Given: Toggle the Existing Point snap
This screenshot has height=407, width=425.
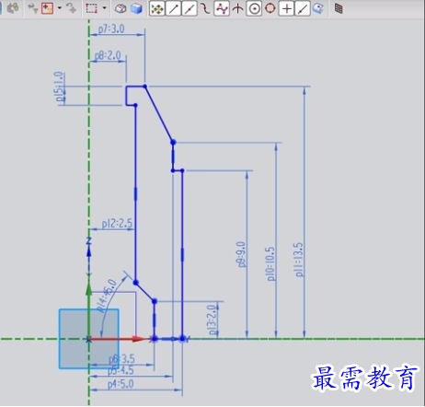Looking at the screenshot, I should (x=286, y=9).
